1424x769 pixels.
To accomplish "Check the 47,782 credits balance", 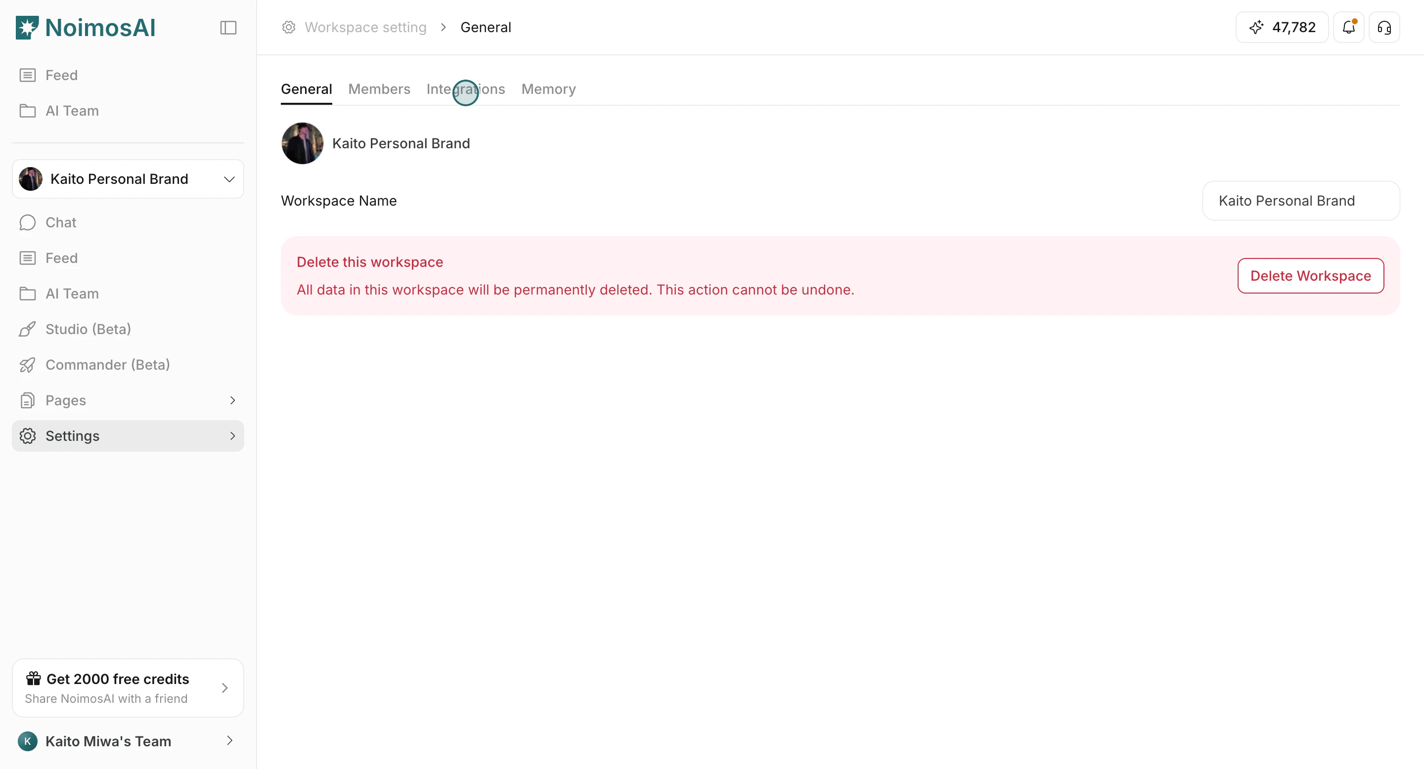I will coord(1282,27).
